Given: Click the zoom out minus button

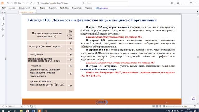Looking at the screenshot, I should tap(166, 106).
